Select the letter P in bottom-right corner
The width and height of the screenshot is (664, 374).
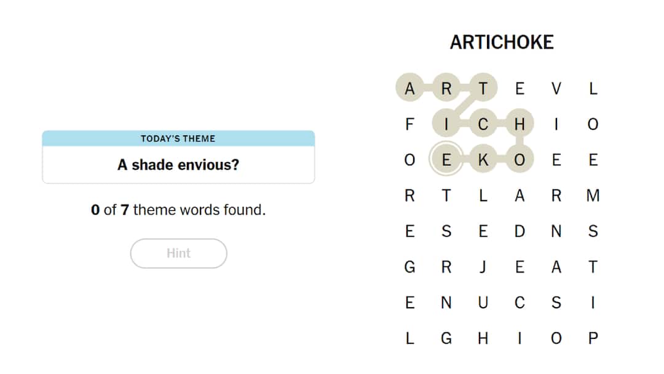594,338
